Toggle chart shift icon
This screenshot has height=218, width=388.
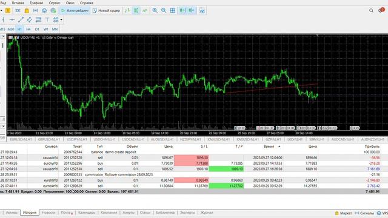192,10
